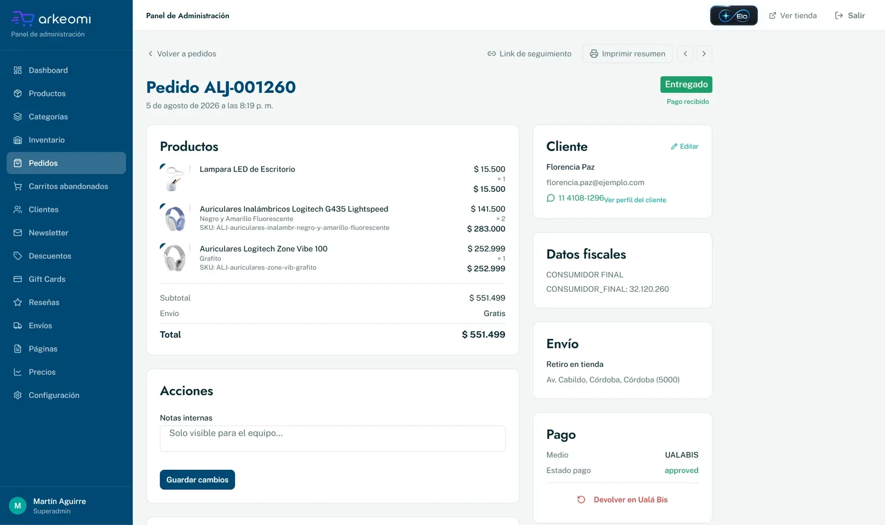Screen dimensions: 885x525
Task: Open Link de seguimiento
Action: [x=529, y=54]
